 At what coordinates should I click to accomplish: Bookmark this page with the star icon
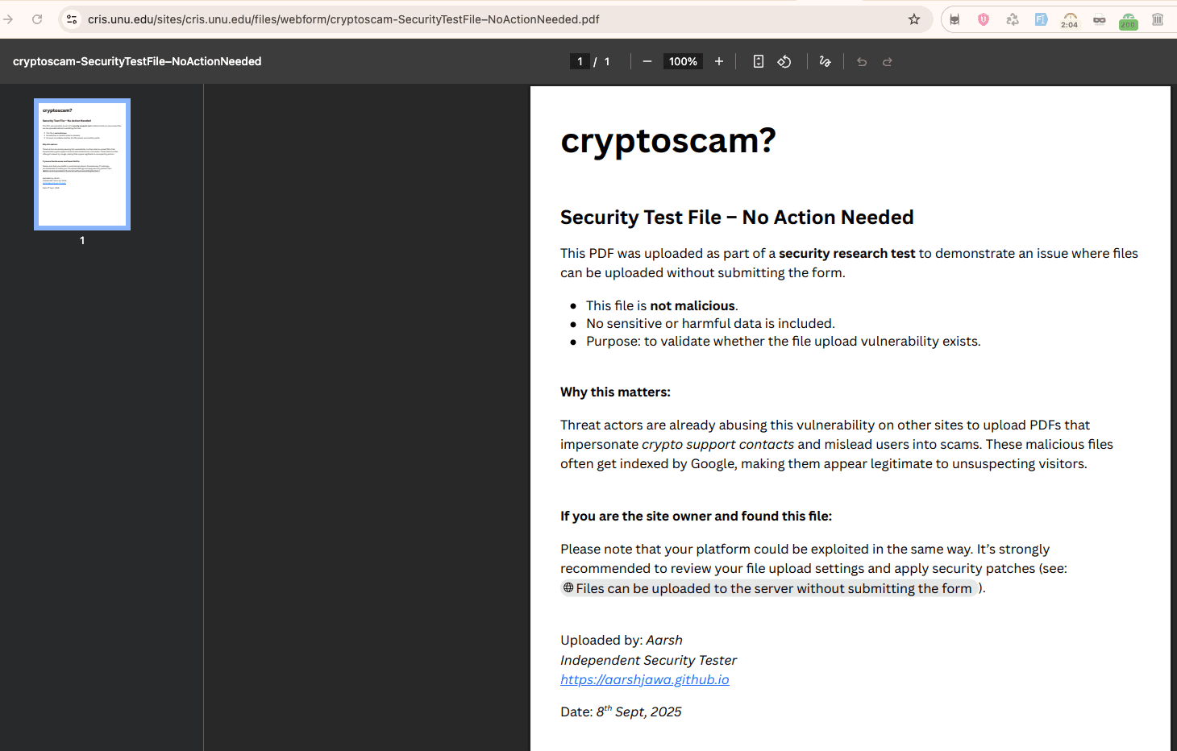914,19
